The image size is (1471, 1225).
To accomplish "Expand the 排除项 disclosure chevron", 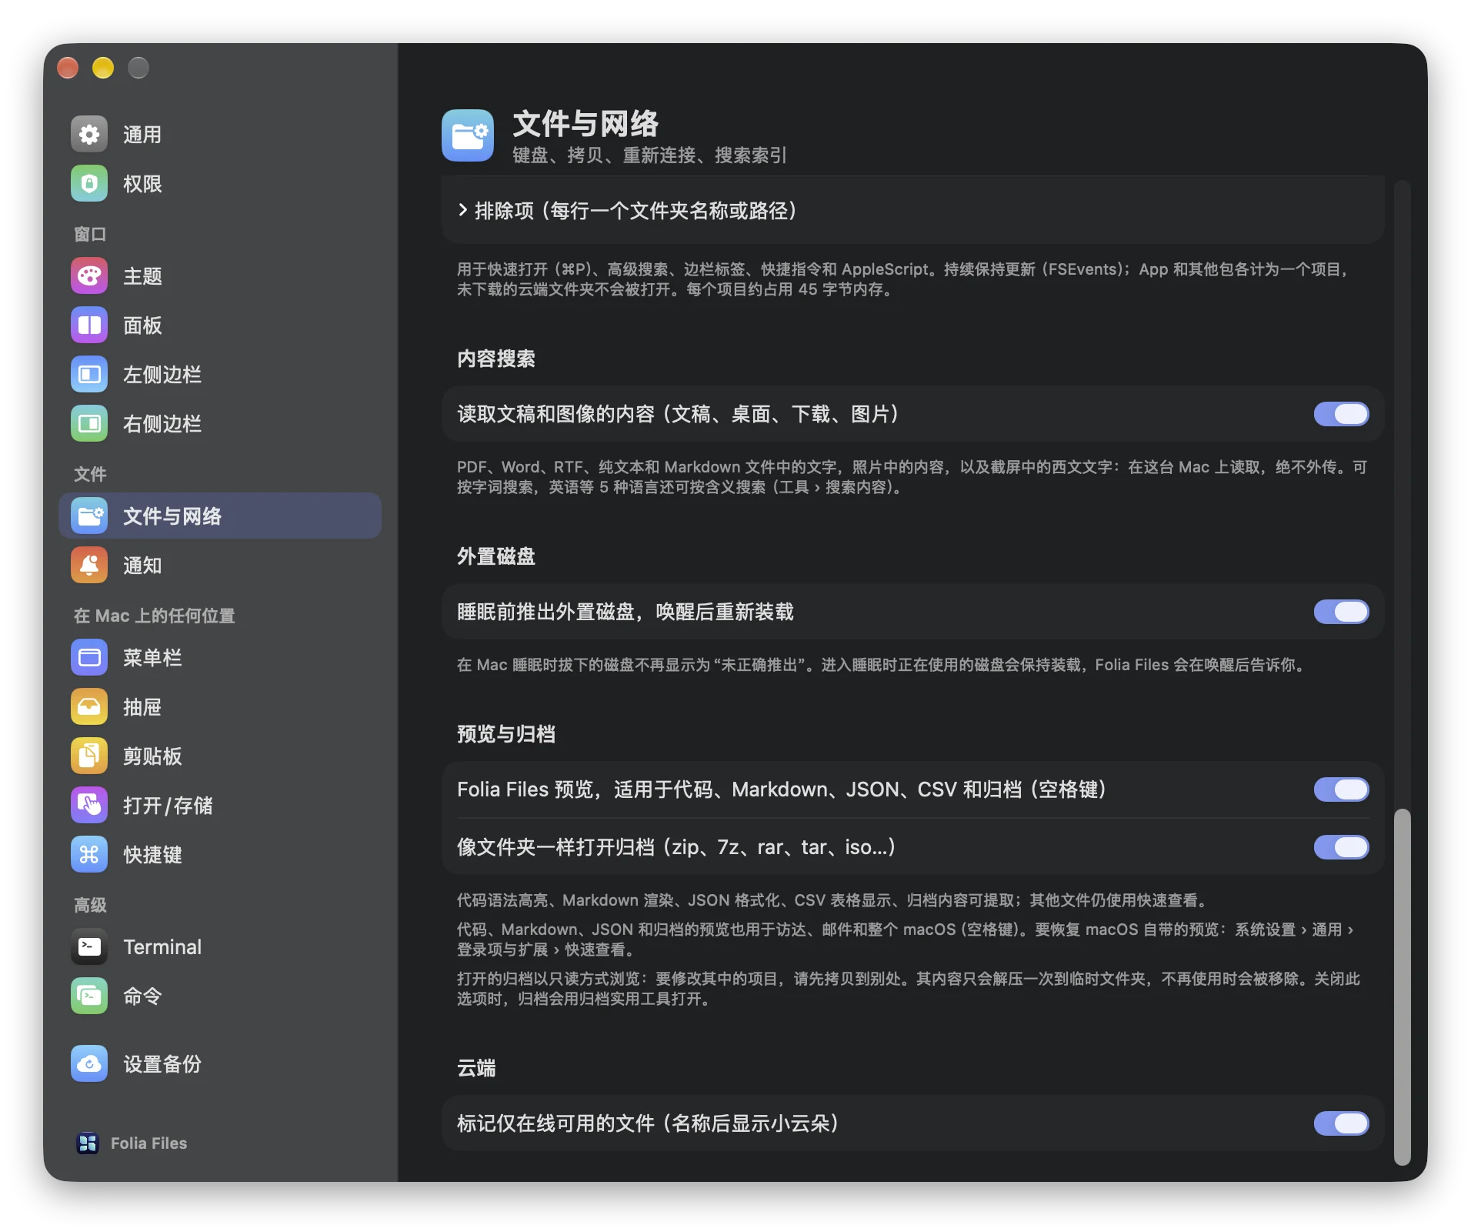I will point(462,210).
